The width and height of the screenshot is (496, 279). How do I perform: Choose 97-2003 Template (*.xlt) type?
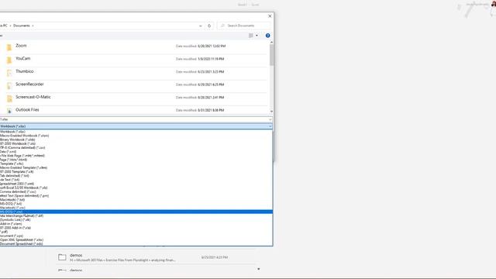(x=136, y=172)
